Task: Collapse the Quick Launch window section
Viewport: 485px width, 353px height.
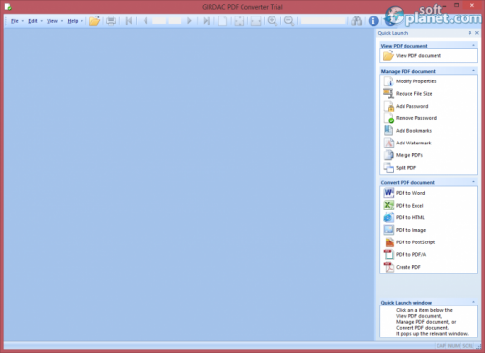Action: [x=473, y=302]
